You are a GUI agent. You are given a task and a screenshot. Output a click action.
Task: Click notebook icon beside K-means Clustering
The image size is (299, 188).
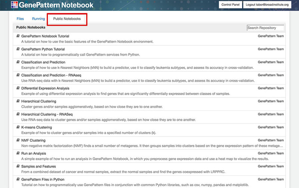click(18, 127)
